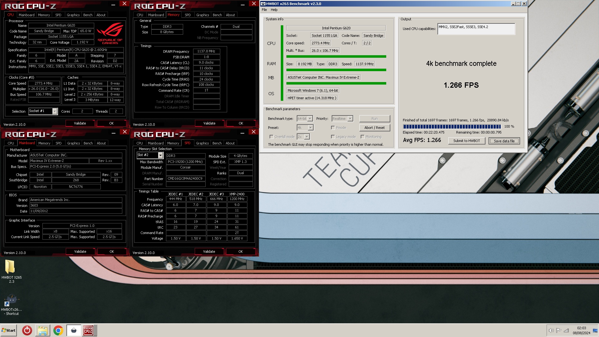Viewport: 599px width, 337px height.
Task: Open the HWBOT X265 2.3 desktop folder
Action: pyautogui.click(x=11, y=271)
